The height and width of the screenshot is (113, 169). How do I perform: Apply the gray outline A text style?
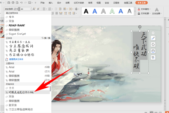tap(103, 11)
